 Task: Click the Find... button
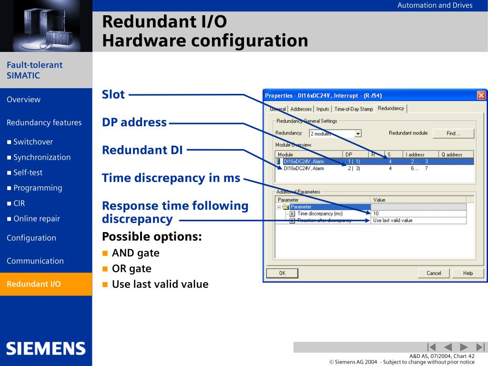point(454,133)
